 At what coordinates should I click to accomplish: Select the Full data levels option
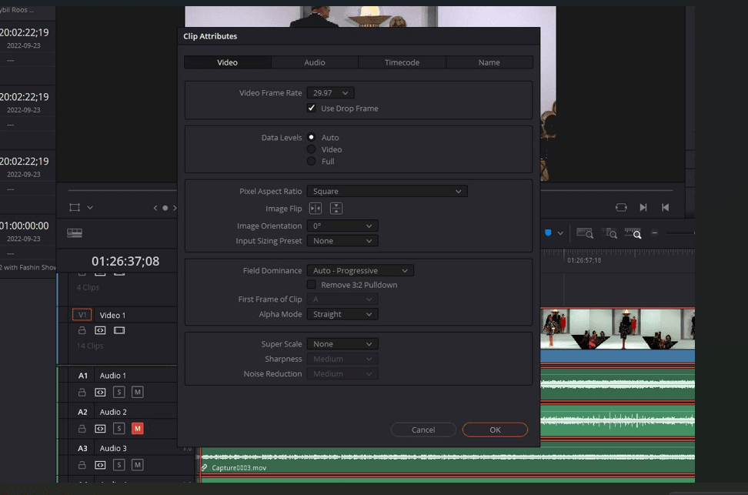(x=312, y=162)
